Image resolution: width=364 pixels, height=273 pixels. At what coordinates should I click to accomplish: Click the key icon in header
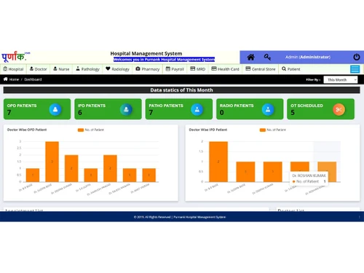tap(267, 57)
